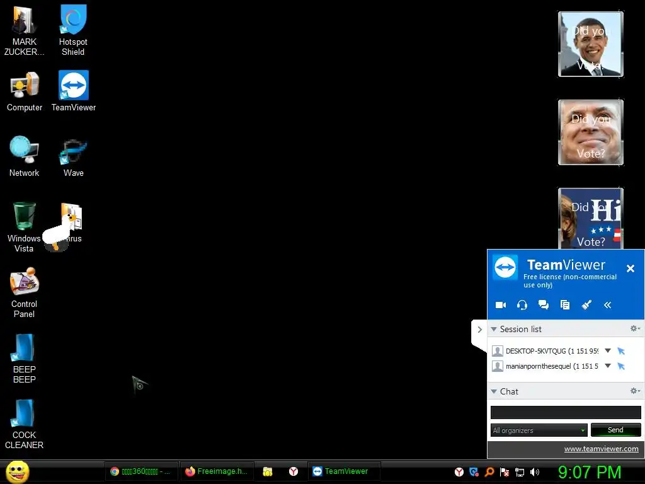Open the file box icon in TeamViewer
The image size is (645, 484).
point(565,304)
